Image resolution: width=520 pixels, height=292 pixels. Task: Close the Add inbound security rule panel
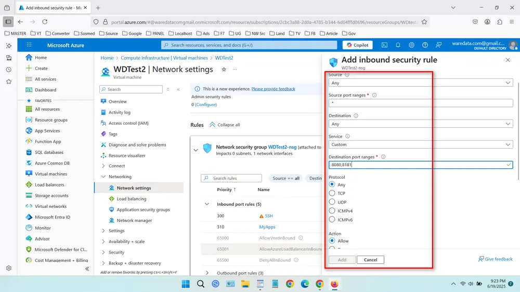(x=508, y=60)
